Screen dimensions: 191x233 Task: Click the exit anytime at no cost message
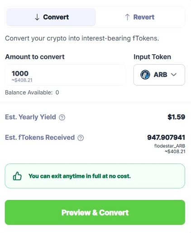point(80,176)
